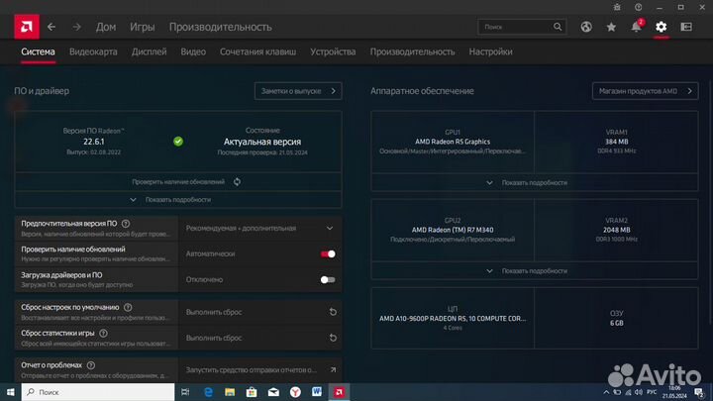Click Заметки о выпуске button
The height and width of the screenshot is (401, 713).
[298, 91]
